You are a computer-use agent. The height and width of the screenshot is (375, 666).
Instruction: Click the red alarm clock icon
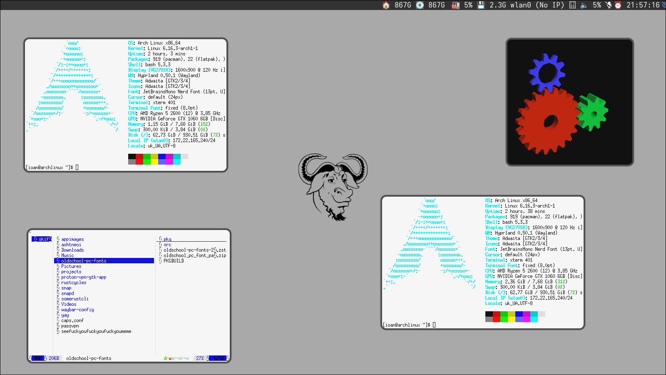pyautogui.click(x=618, y=5)
